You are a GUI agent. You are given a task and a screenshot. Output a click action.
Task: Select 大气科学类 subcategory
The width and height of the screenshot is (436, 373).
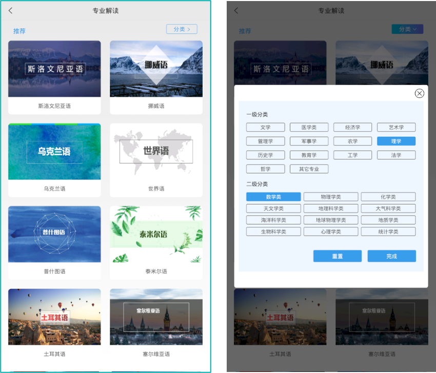click(x=388, y=209)
